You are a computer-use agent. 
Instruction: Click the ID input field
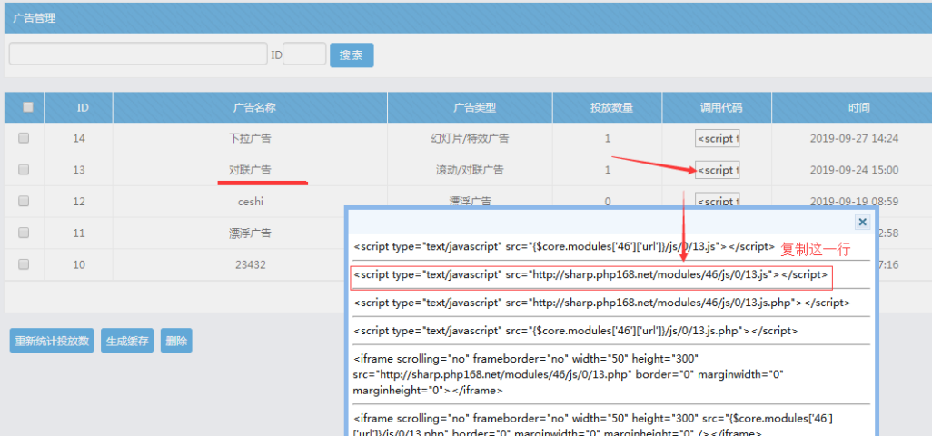pyautogui.click(x=304, y=55)
